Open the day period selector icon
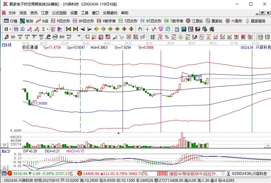 point(6,29)
